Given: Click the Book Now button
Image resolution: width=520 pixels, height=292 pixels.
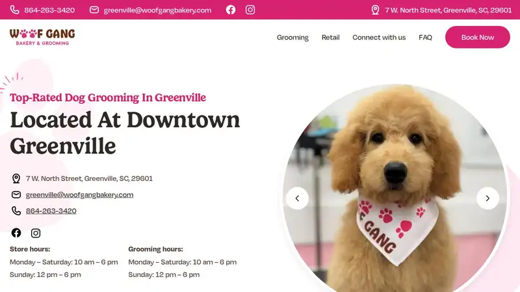Looking at the screenshot, I should (x=478, y=37).
